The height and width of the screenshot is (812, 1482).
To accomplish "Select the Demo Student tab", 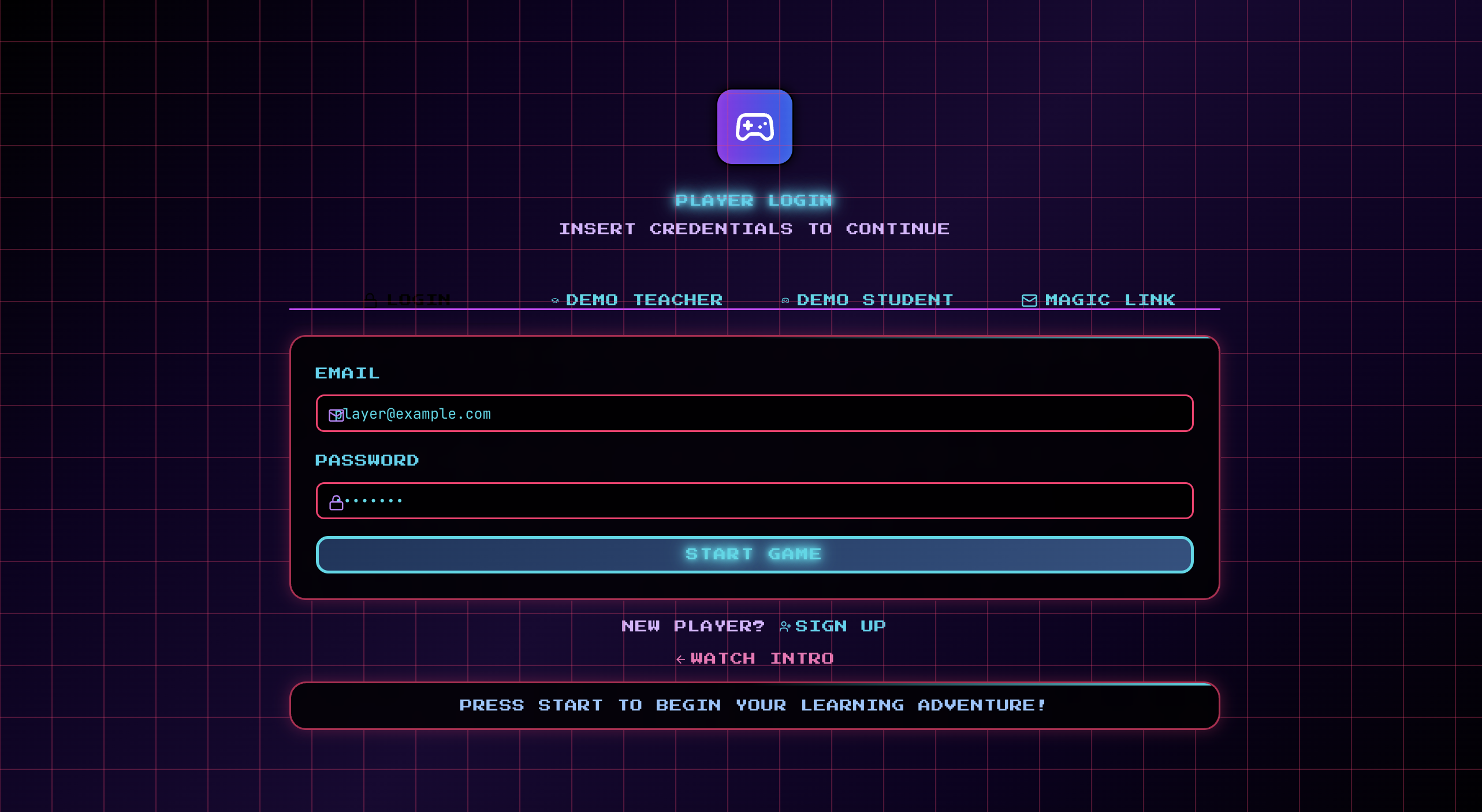I will [x=874, y=299].
